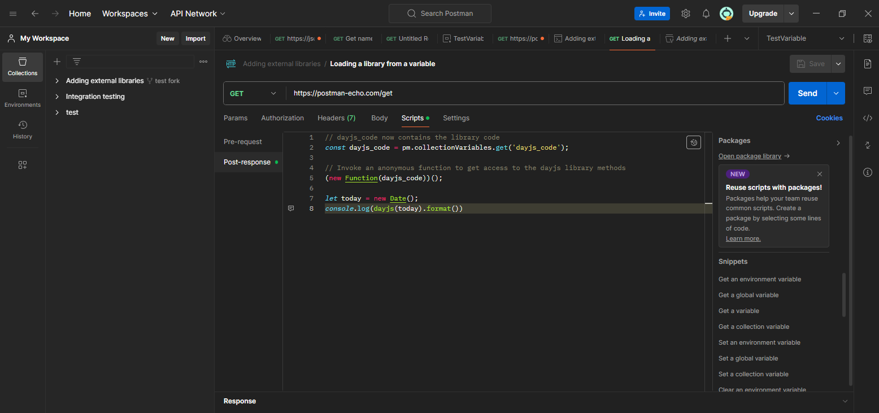This screenshot has width=879, height=413.
Task: Select the Post-response script section
Action: pos(247,162)
